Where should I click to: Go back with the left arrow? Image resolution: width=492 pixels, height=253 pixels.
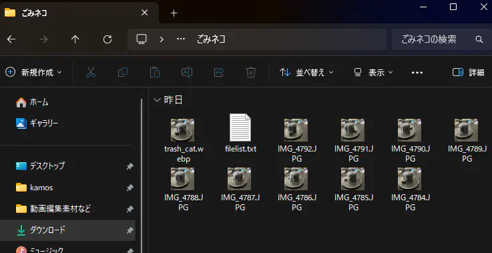click(11, 39)
